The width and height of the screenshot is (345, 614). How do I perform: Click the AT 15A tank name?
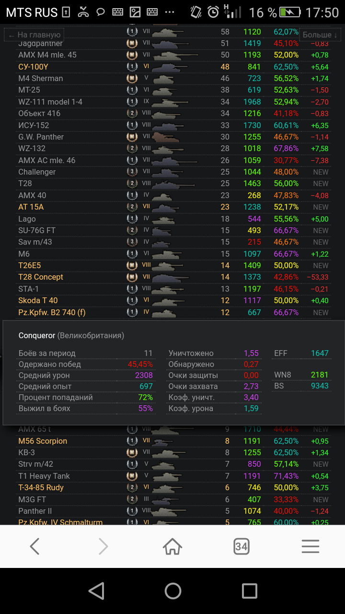coord(31,207)
